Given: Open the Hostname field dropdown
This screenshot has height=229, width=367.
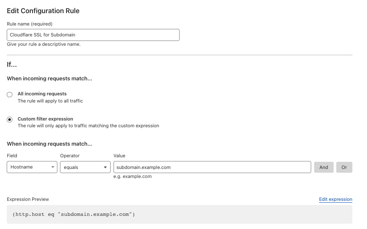Looking at the screenshot, I should (x=32, y=167).
